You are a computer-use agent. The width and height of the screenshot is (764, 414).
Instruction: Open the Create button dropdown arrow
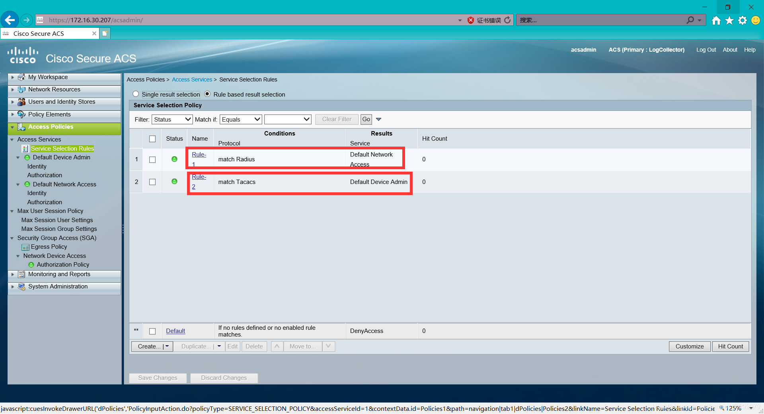(x=168, y=346)
